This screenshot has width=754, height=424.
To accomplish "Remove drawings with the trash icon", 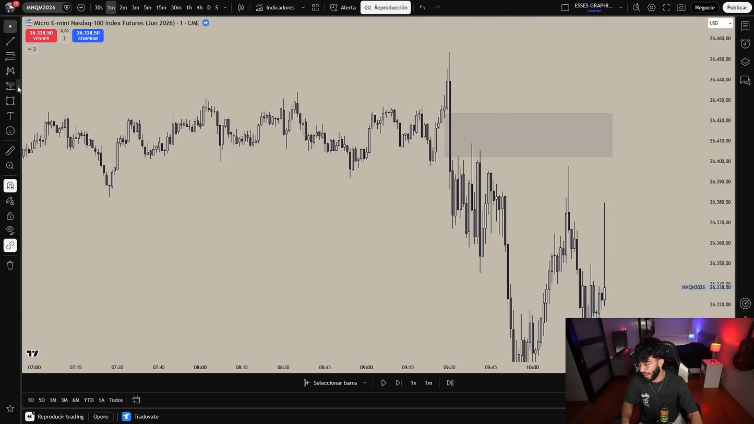I will [x=10, y=265].
